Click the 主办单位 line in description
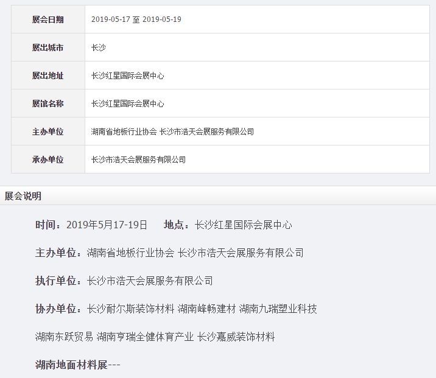This screenshot has width=436, height=378. (x=169, y=253)
